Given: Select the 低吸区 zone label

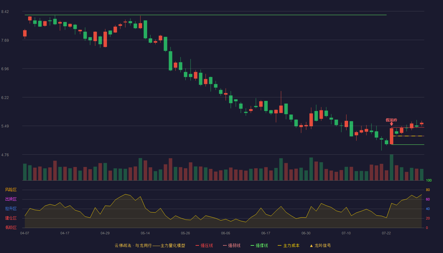Looking at the screenshot, I should coord(11,227).
